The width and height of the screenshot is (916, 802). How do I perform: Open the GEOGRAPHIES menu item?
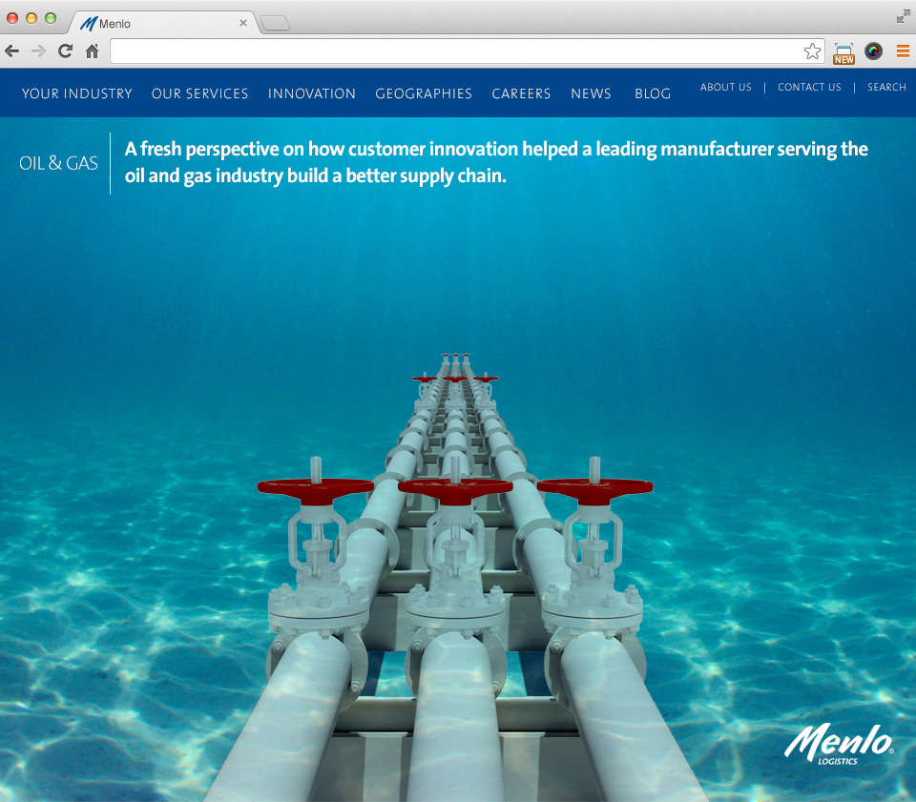click(x=424, y=93)
